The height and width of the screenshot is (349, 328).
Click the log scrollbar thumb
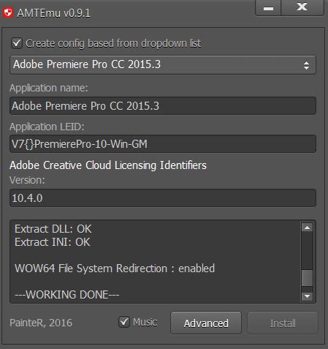[x=307, y=278]
